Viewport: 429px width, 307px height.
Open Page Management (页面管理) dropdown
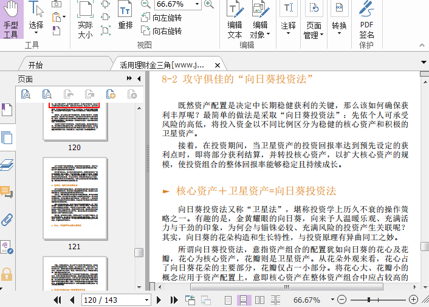pyautogui.click(x=314, y=19)
